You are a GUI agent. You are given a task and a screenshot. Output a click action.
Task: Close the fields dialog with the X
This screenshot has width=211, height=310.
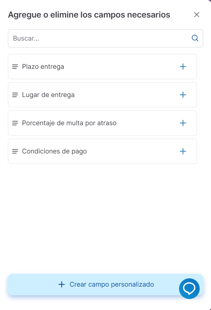pyautogui.click(x=197, y=15)
